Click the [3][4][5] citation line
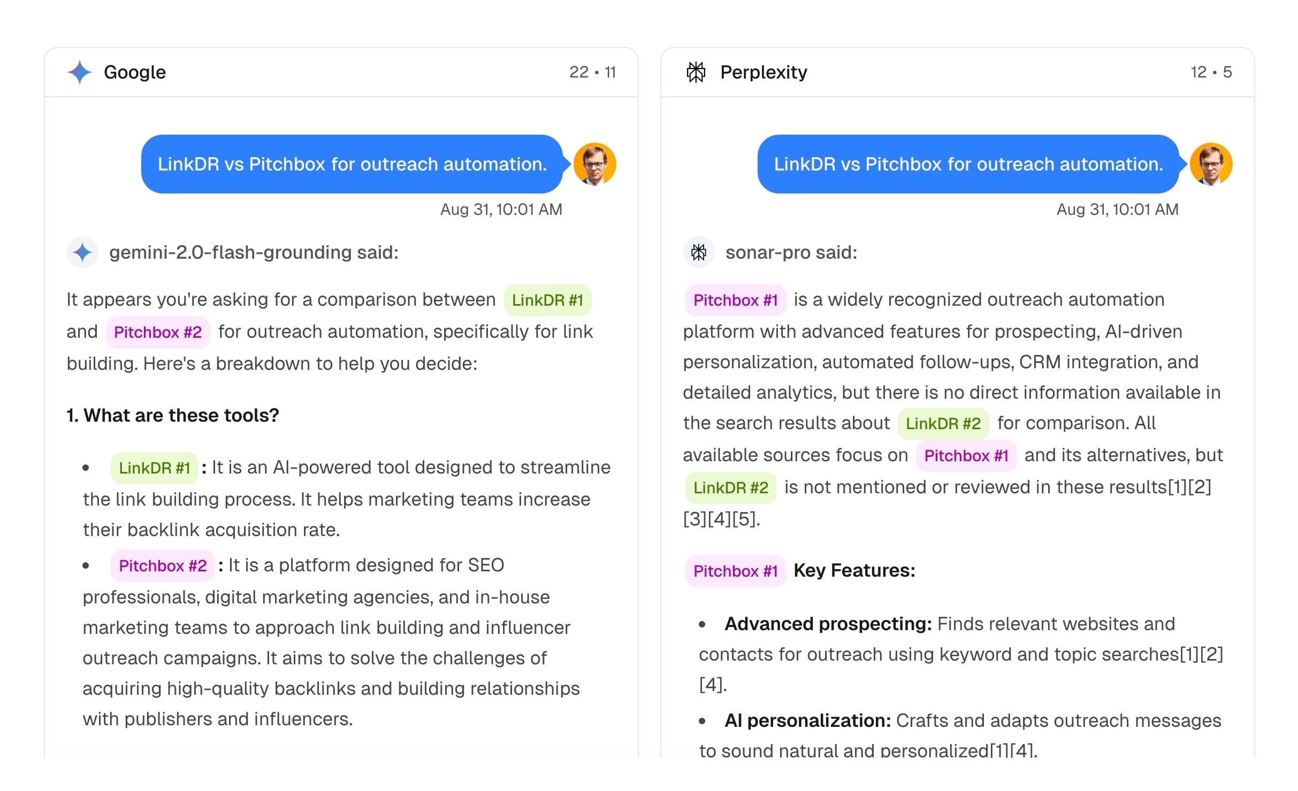Image resolution: width=1298 pixels, height=791 pixels. tap(721, 519)
